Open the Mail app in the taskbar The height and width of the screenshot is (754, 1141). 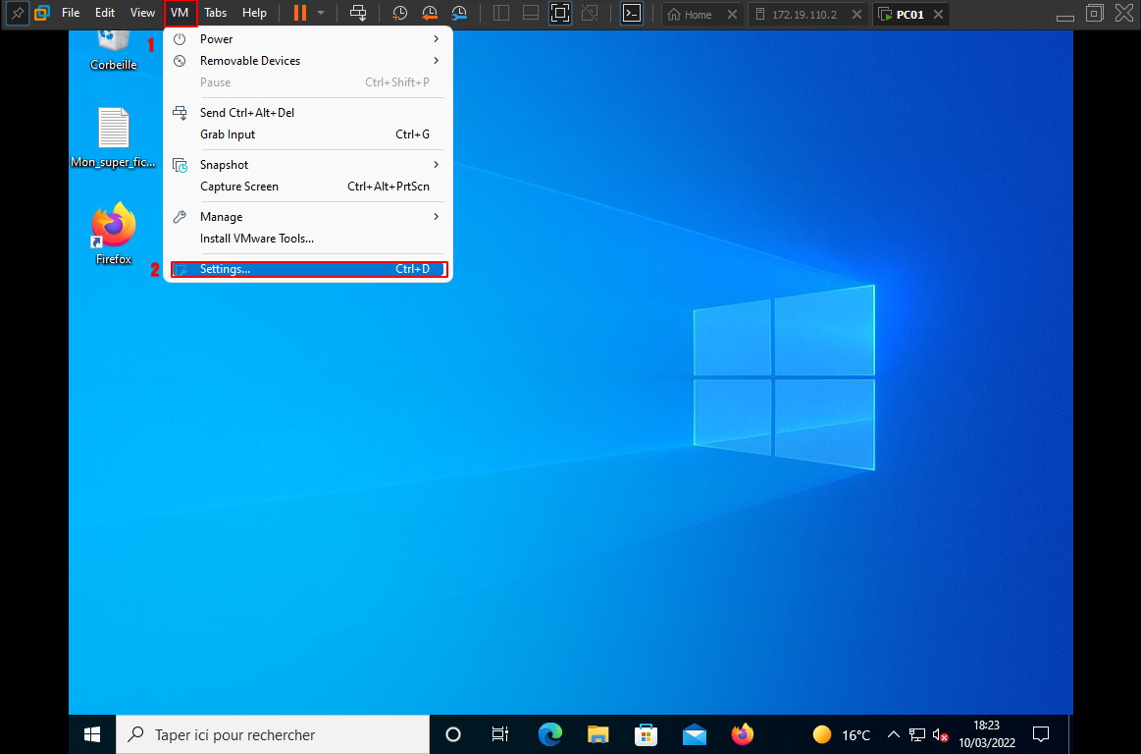695,734
